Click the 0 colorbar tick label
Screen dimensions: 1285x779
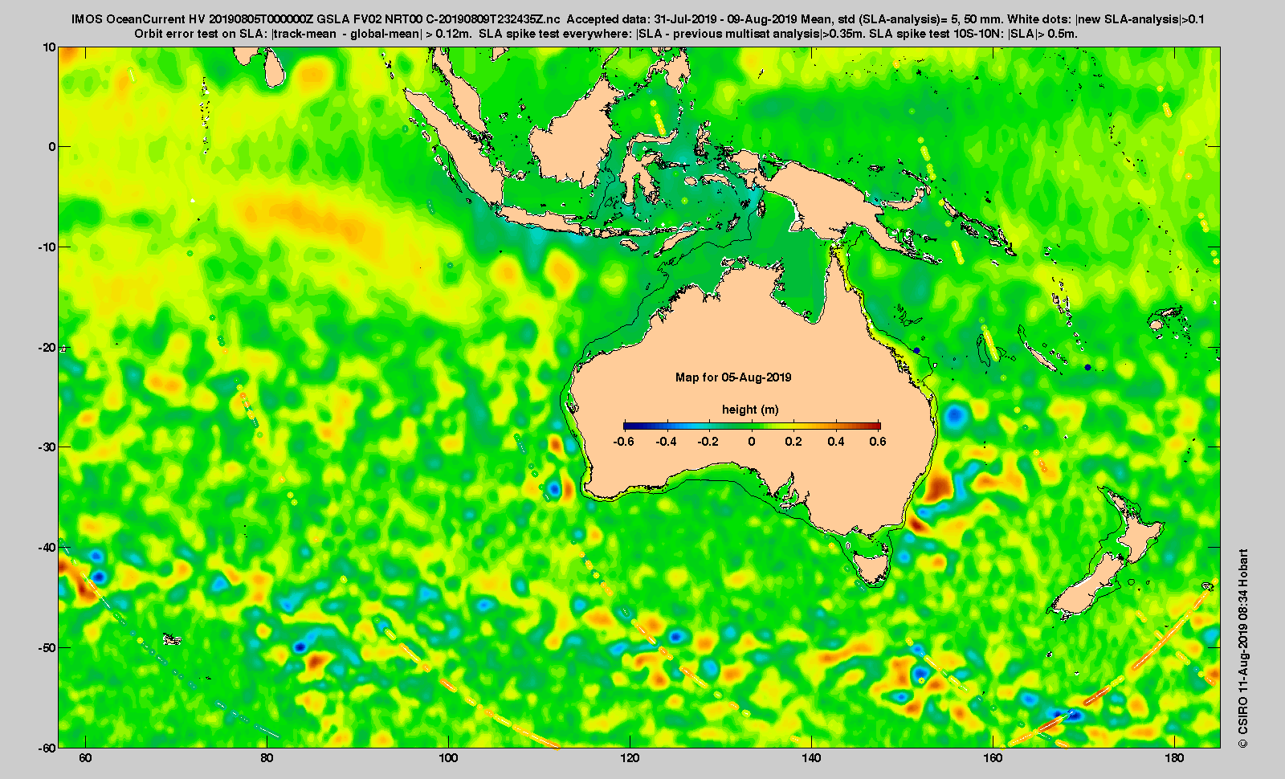pyautogui.click(x=752, y=442)
